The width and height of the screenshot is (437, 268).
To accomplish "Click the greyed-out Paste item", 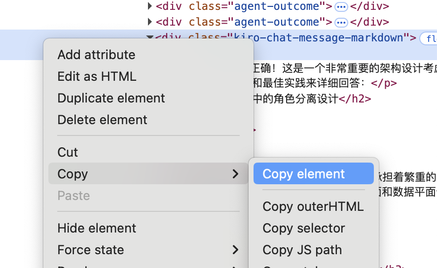I will [x=73, y=196].
